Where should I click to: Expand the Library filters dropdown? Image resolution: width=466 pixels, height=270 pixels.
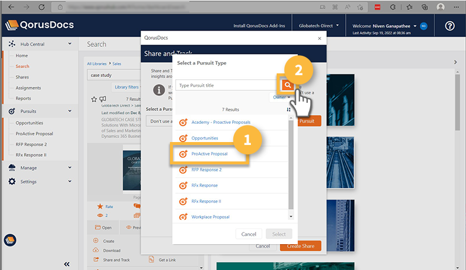(127, 87)
